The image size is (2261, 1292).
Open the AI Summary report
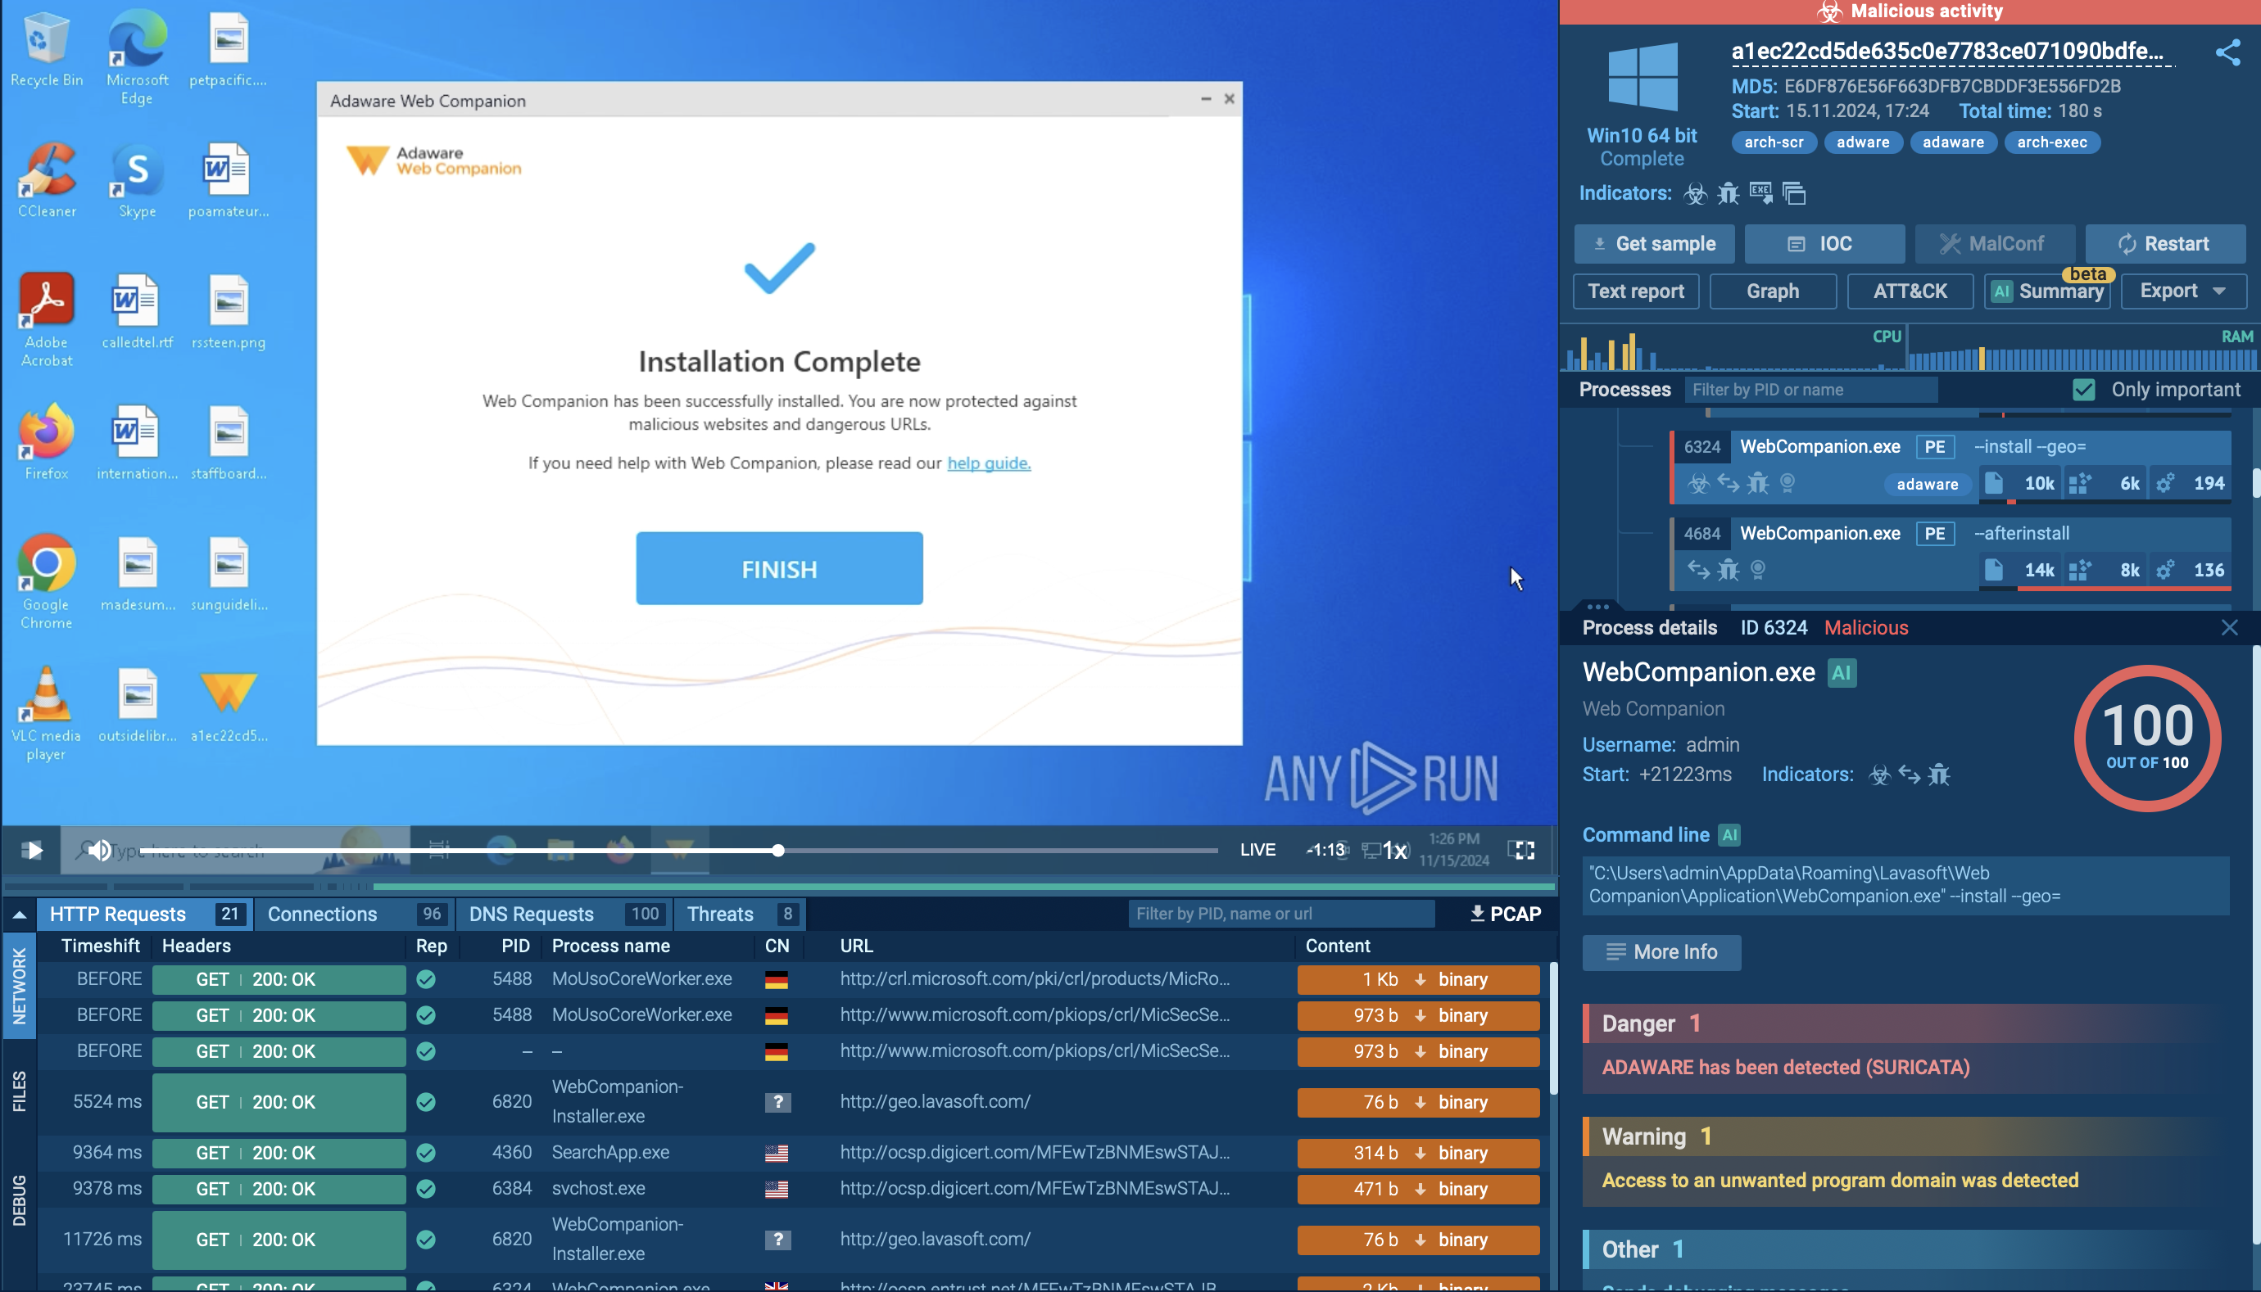(x=2046, y=291)
